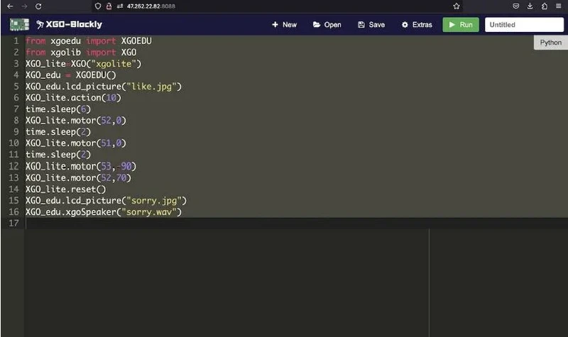Reload the page with the refresh icon

click(x=38, y=6)
